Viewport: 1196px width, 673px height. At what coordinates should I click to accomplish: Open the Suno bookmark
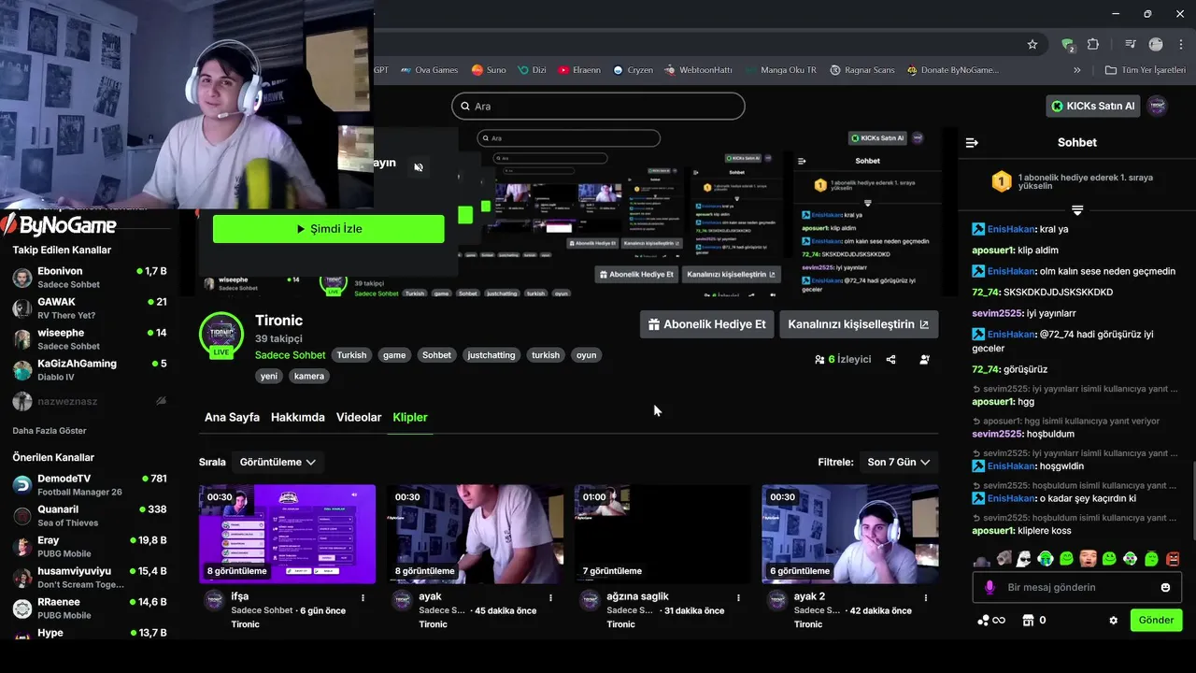tap(489, 70)
